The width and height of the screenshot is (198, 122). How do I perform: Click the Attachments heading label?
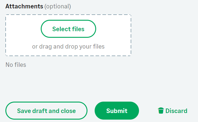(x=24, y=6)
